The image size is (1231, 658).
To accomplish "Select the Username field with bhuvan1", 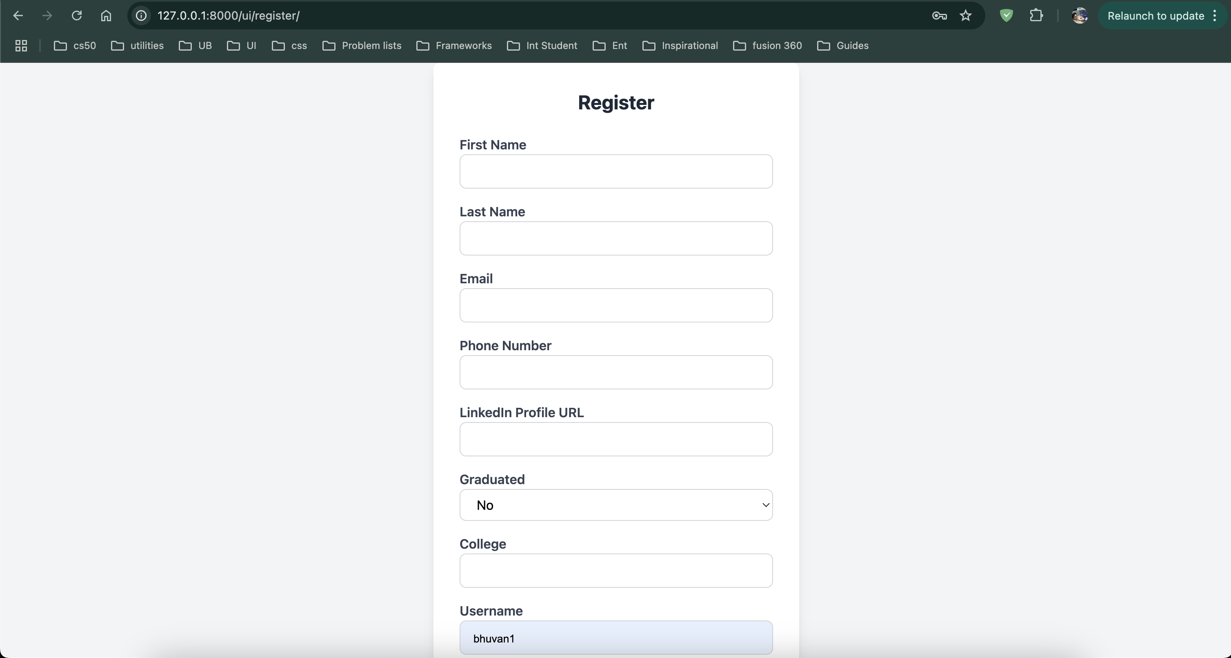I will point(615,638).
